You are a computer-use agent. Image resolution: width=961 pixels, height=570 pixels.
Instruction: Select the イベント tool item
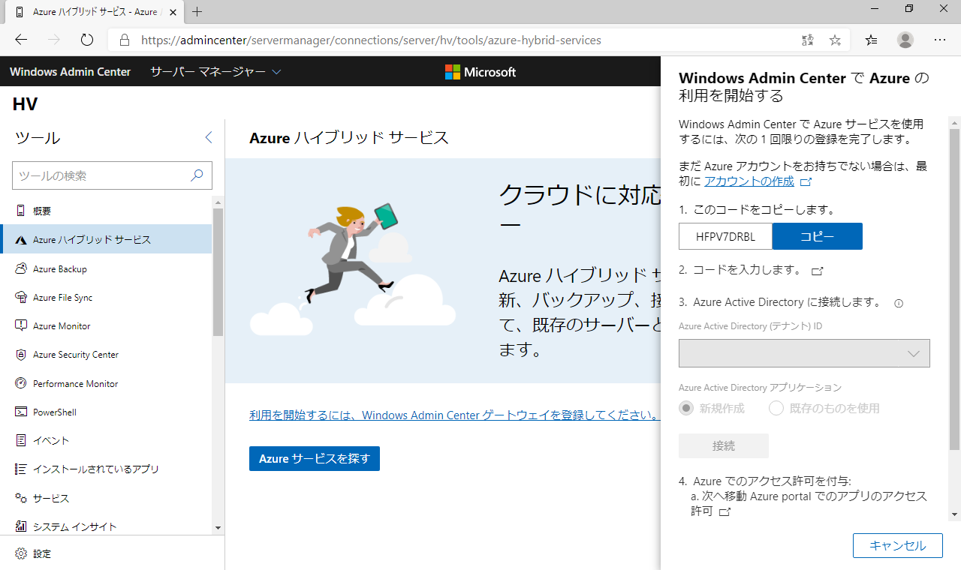[x=107, y=440]
